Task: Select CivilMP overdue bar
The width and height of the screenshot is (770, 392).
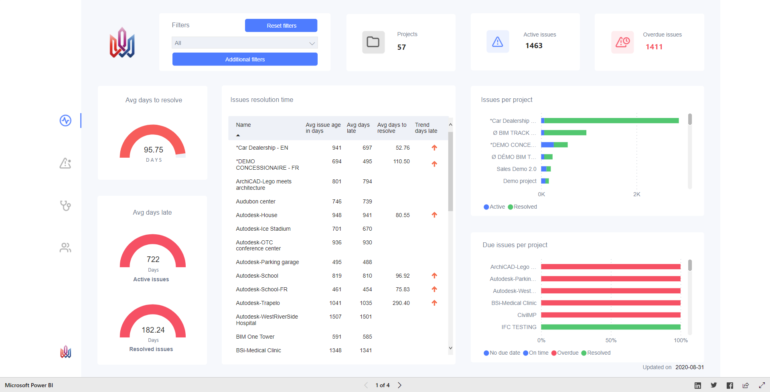Action: click(611, 315)
